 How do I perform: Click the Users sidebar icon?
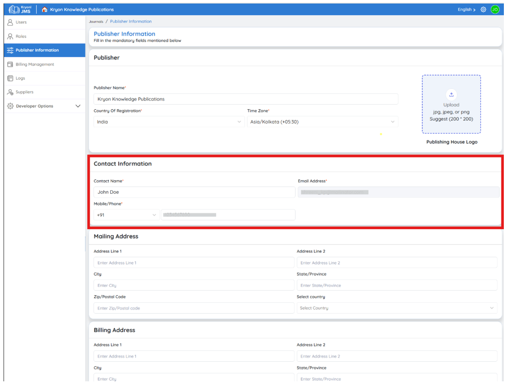point(10,22)
